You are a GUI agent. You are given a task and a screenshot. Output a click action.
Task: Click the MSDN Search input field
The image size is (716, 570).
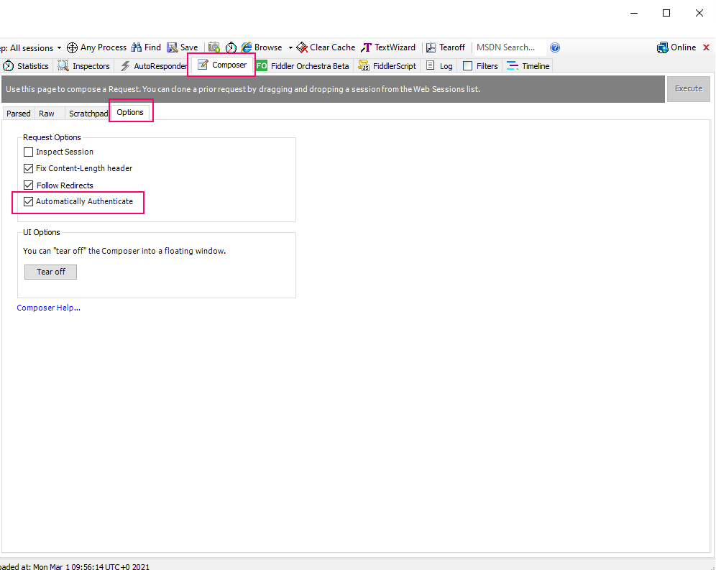pos(510,47)
